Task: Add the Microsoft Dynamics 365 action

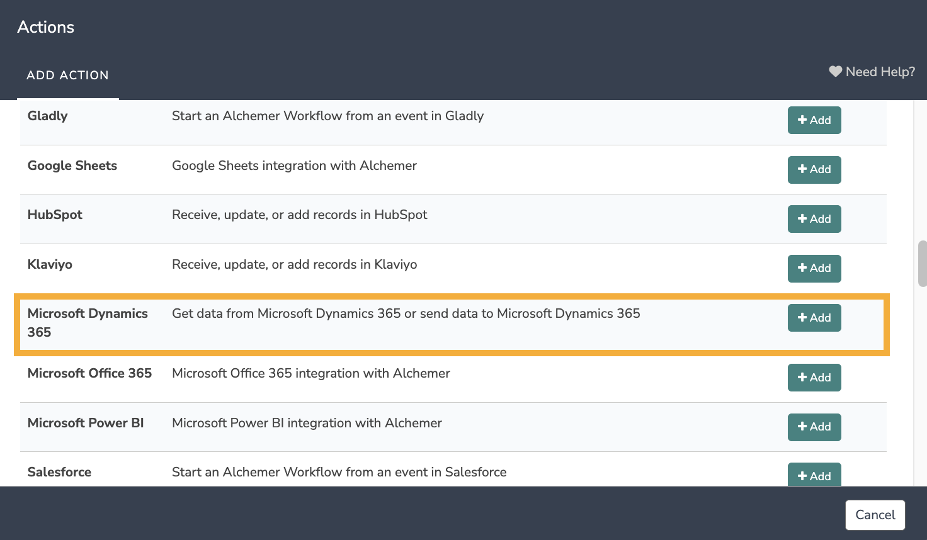Action: tap(814, 318)
